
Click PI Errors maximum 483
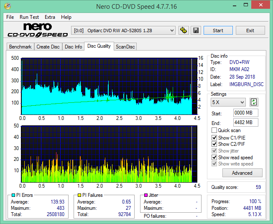click(61, 208)
